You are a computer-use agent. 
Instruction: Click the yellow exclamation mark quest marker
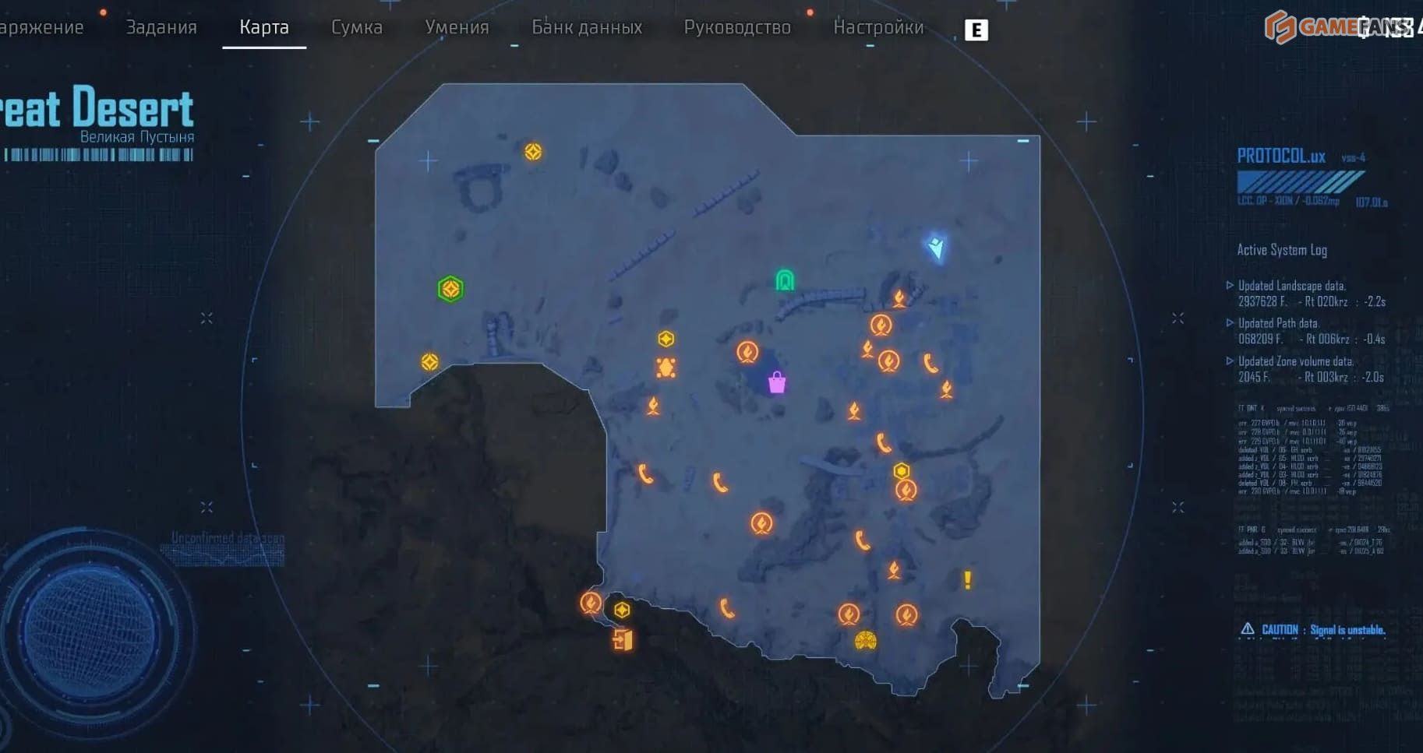(967, 580)
